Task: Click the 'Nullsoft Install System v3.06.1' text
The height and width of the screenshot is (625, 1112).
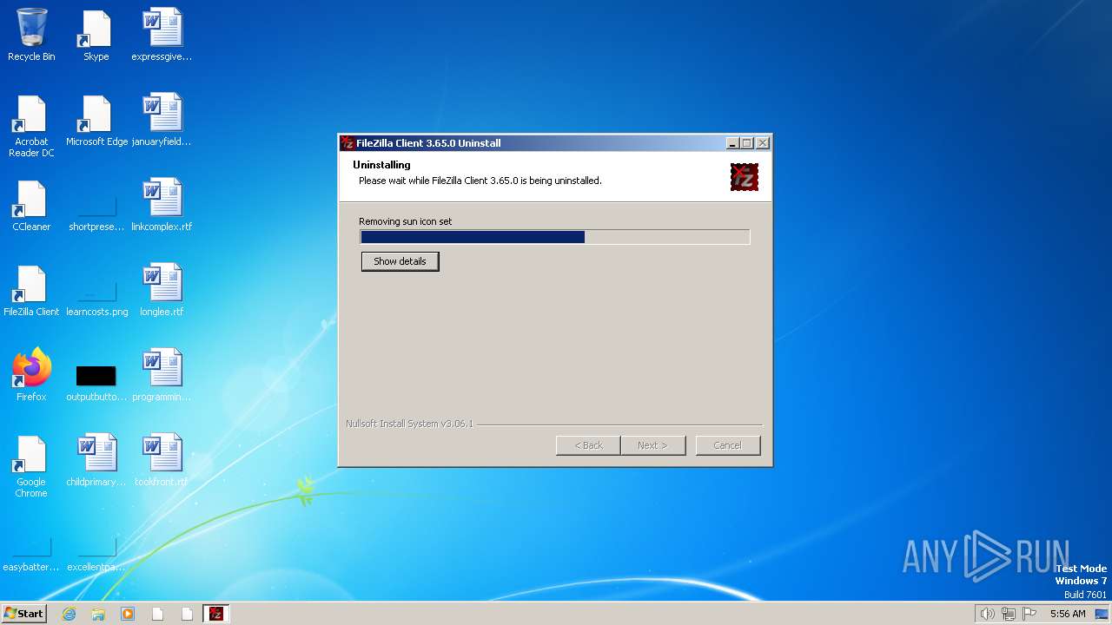Action: pyautogui.click(x=409, y=424)
